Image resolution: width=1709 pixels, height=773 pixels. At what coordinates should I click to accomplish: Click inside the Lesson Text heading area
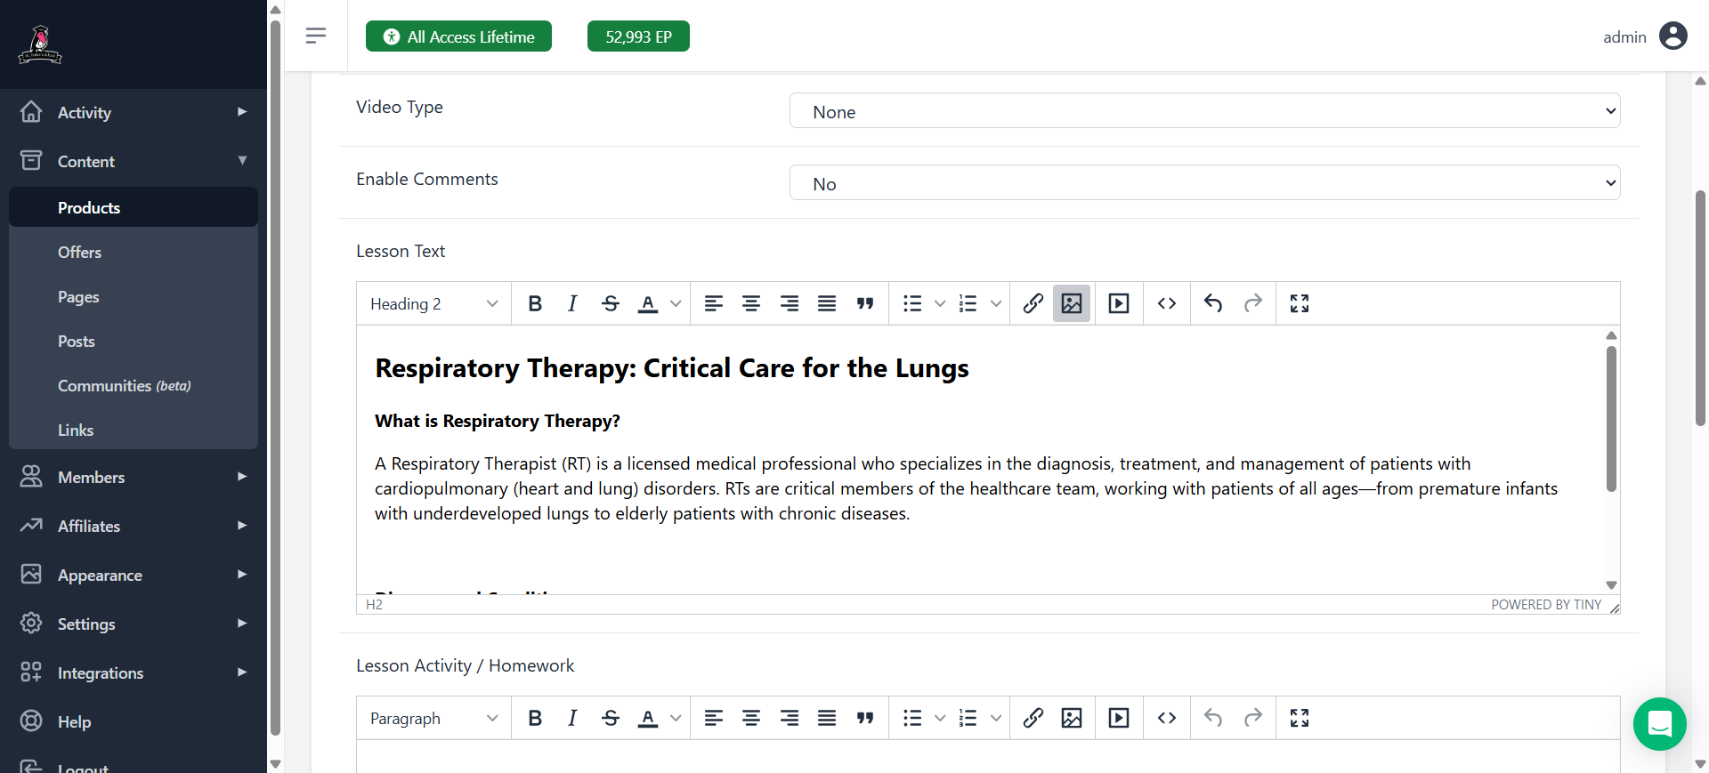pos(671,368)
